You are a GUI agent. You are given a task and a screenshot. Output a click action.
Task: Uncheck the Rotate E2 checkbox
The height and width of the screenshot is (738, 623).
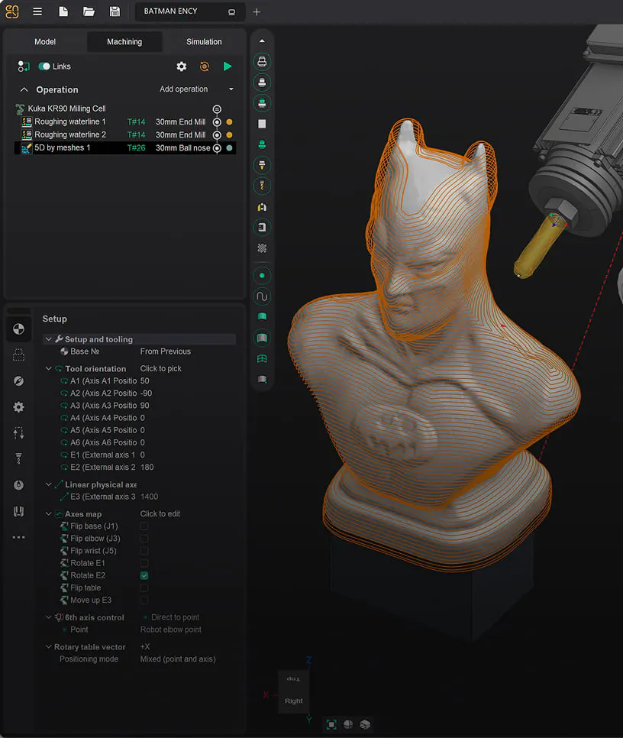point(144,575)
